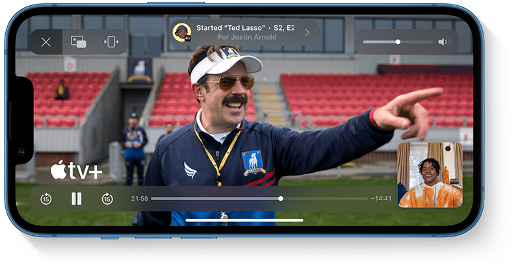
Task: Click the elapsed time 21:58
Action: click(140, 199)
